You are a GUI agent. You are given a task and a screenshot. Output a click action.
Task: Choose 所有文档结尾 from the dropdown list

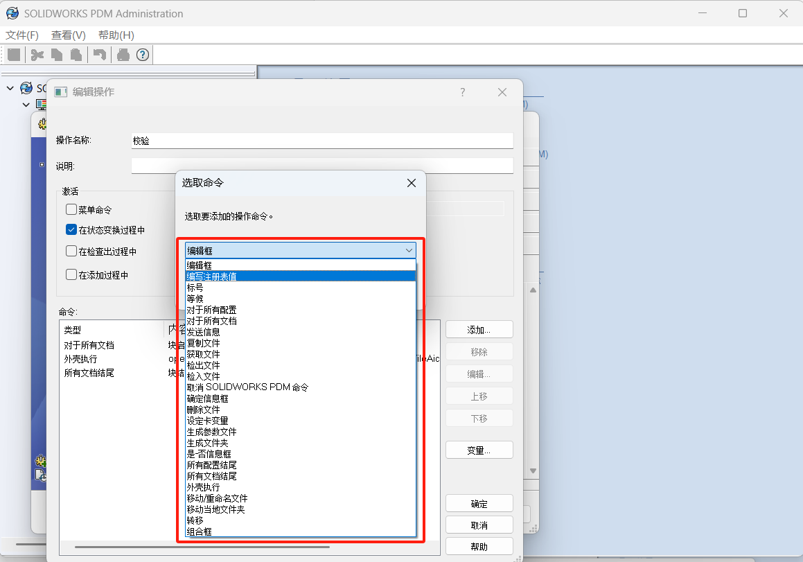pyautogui.click(x=300, y=477)
